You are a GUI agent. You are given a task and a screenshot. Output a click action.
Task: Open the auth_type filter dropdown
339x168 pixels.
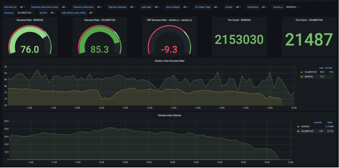(x=158, y=7)
